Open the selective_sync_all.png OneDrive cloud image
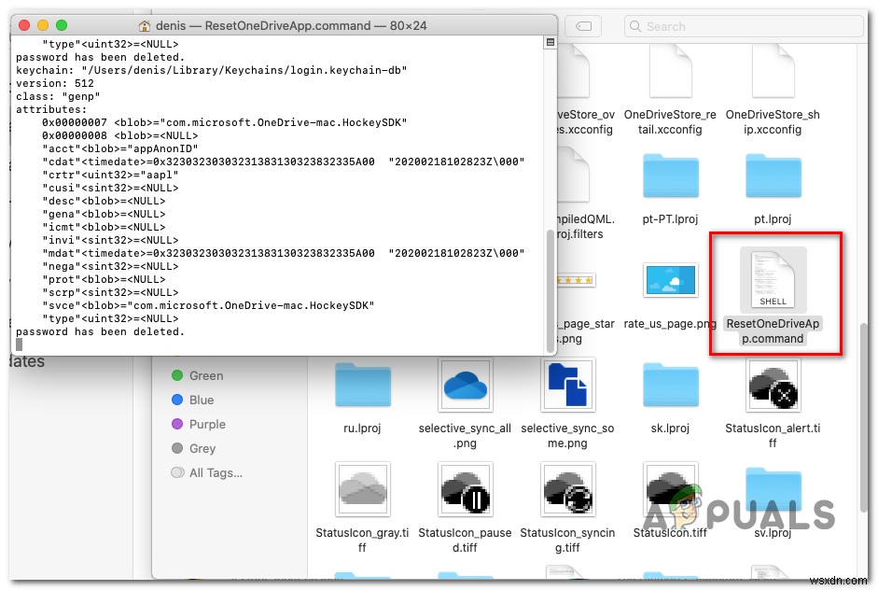The height and width of the screenshot is (590, 878). tap(466, 384)
